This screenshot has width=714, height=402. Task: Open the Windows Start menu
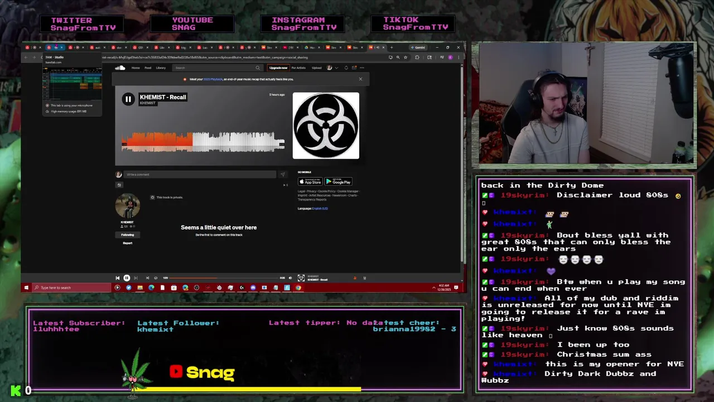coord(26,288)
